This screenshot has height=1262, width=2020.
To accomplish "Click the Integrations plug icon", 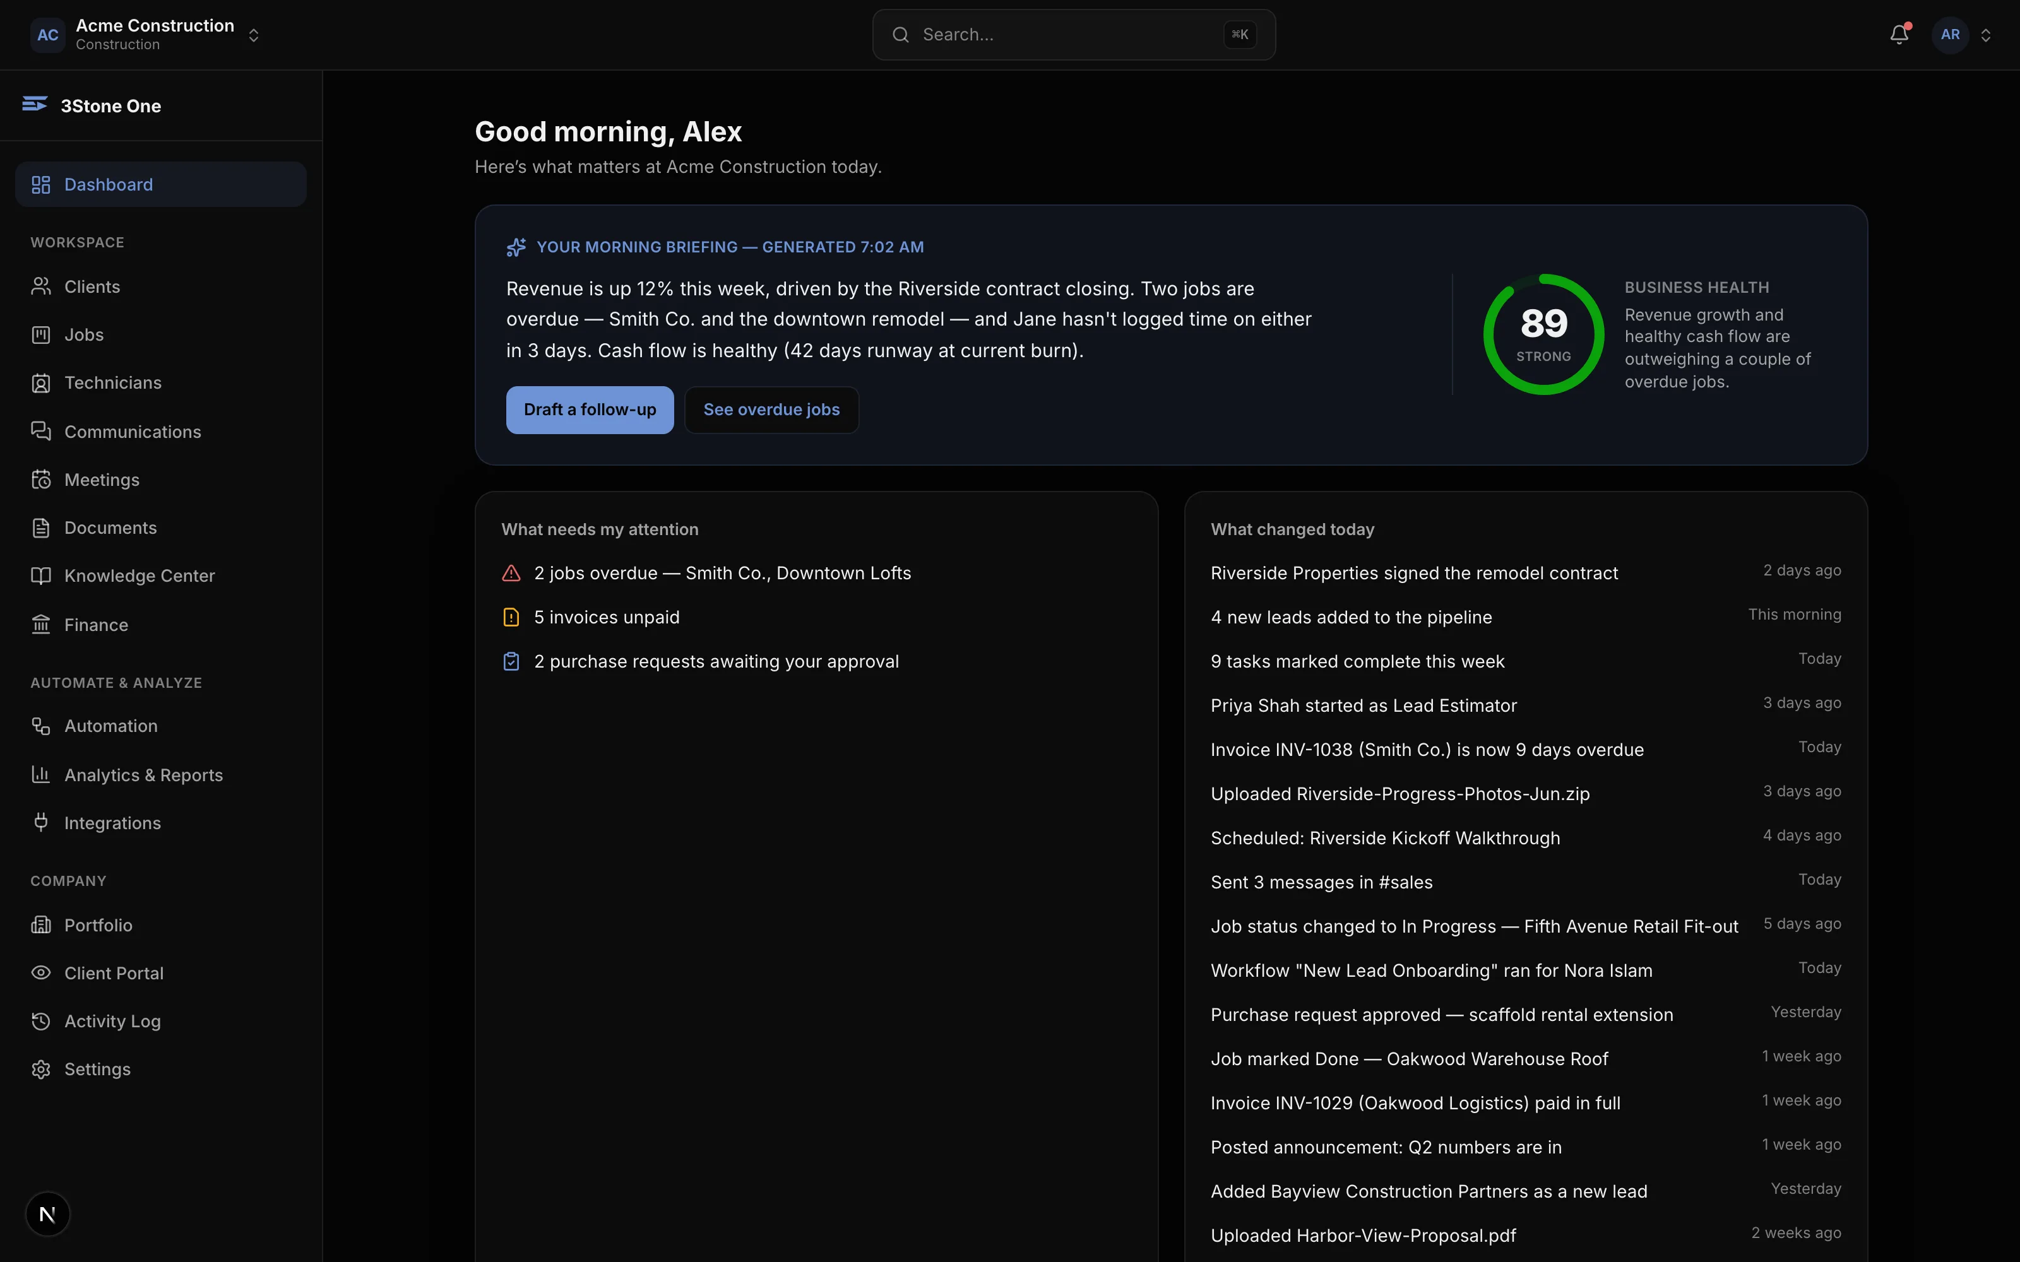I will point(41,822).
